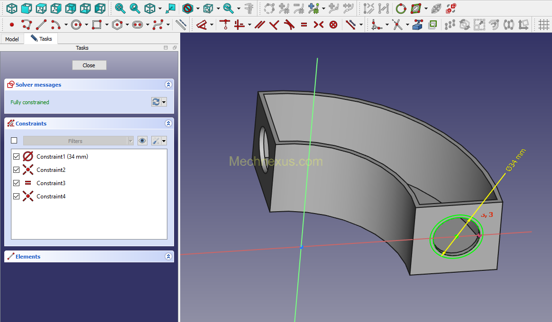Toggle the Constraint3 checkbox

click(17, 183)
